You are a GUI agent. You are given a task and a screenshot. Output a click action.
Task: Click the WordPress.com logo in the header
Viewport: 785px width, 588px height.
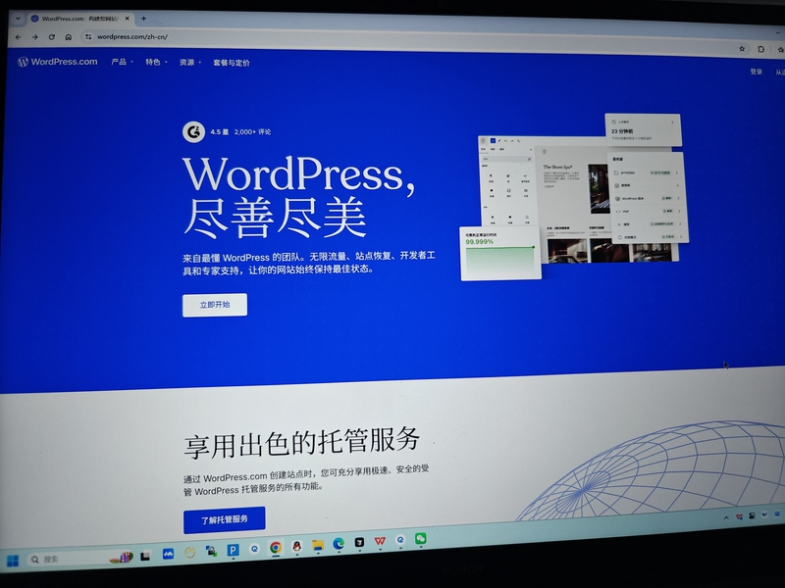click(x=58, y=62)
